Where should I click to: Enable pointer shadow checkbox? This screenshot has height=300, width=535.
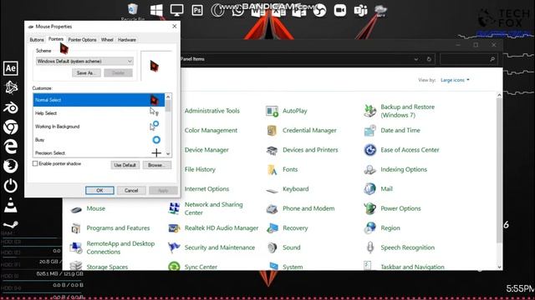[x=35, y=163]
